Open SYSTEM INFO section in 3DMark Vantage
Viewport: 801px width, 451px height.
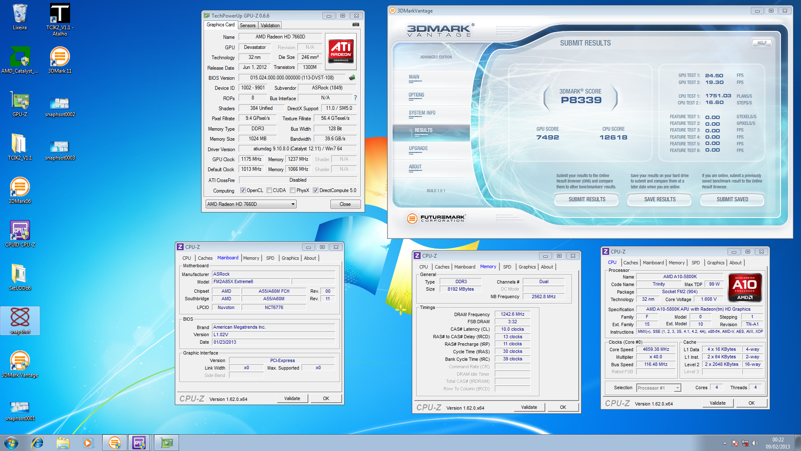click(x=422, y=113)
